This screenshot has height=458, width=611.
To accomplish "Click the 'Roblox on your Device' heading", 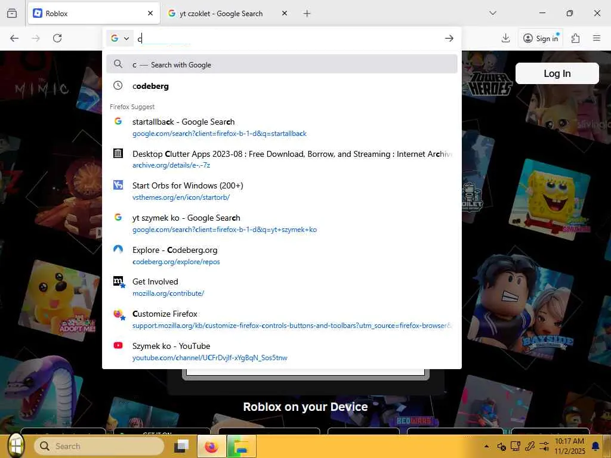I will 305,407.
